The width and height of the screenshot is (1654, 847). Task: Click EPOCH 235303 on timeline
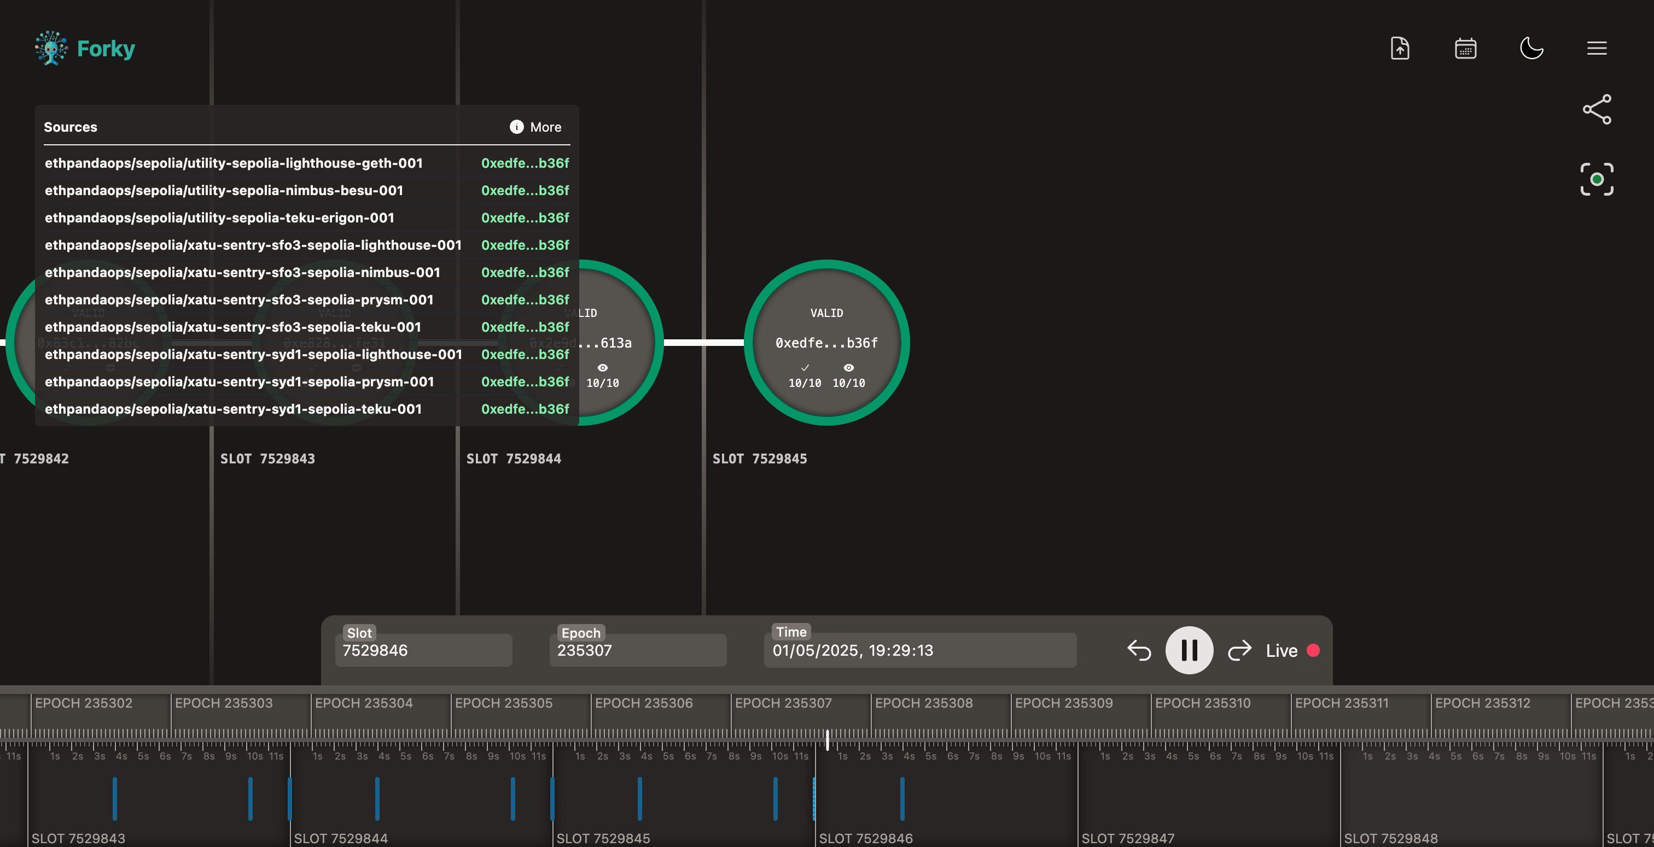[x=224, y=703]
